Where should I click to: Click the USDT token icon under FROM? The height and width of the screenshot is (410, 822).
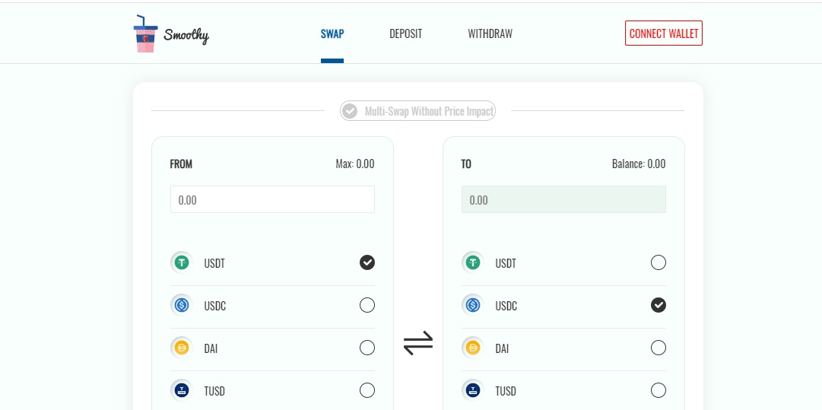182,262
